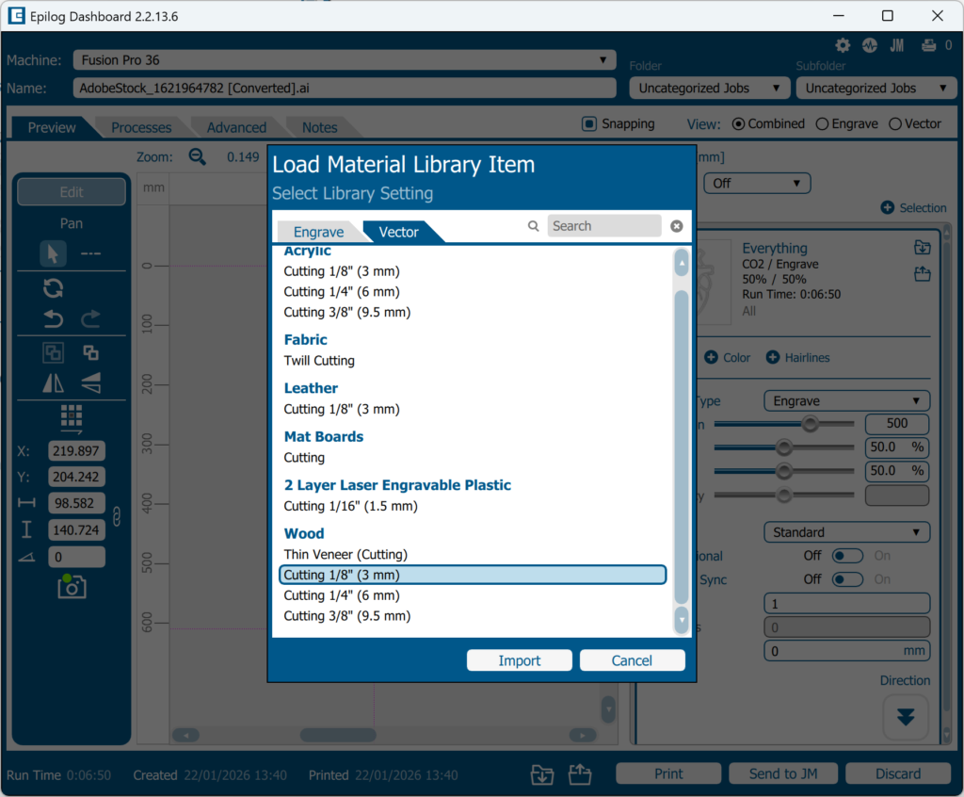Click the library Search input field
This screenshot has height=797, width=964.
pos(603,226)
